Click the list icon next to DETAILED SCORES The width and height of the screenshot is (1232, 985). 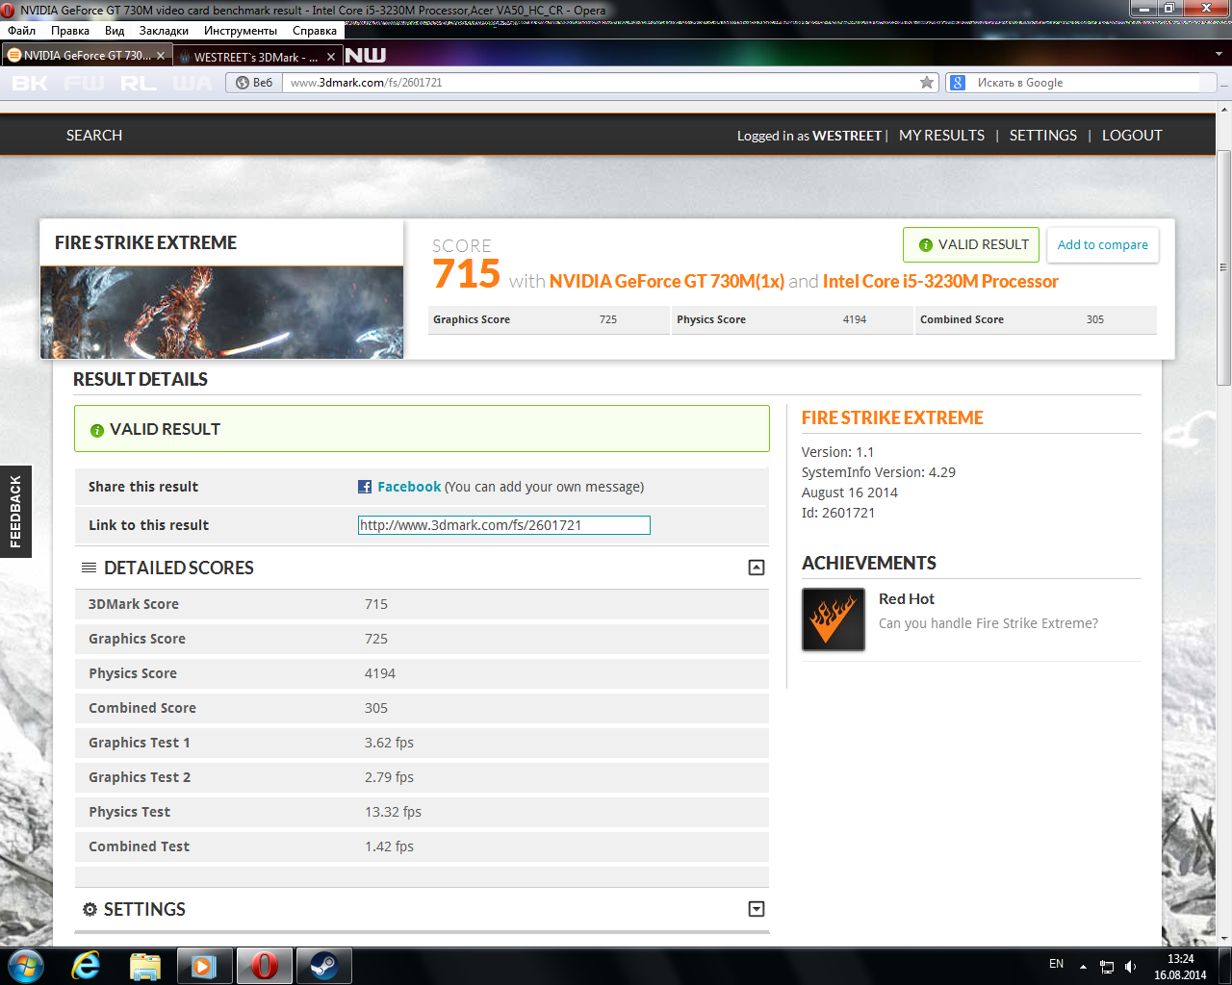click(x=89, y=568)
